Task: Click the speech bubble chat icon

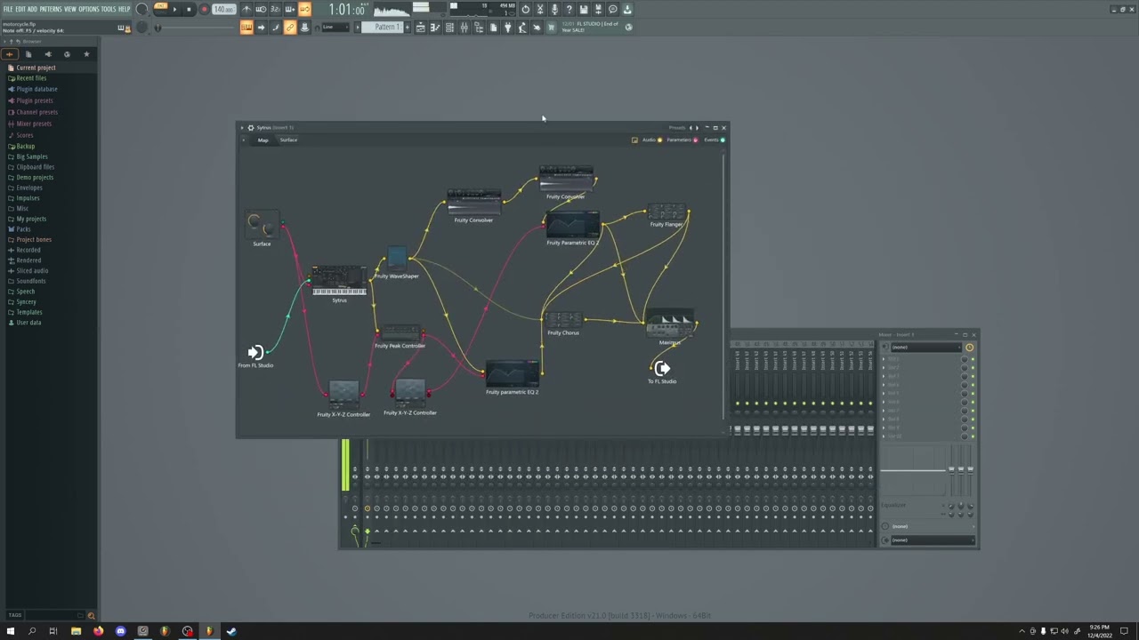Action: coord(612,9)
